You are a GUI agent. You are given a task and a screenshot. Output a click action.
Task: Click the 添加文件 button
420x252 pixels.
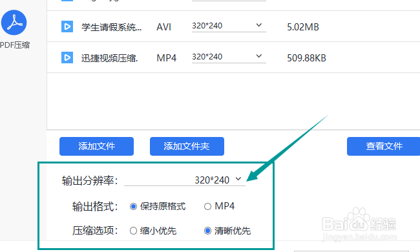tap(96, 146)
